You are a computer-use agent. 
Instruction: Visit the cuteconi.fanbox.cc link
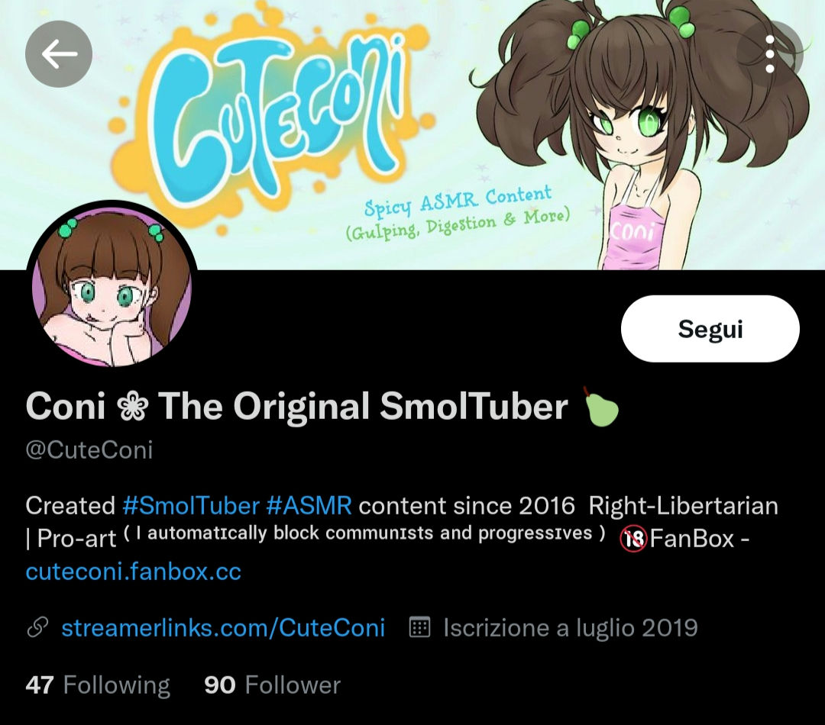(x=133, y=572)
